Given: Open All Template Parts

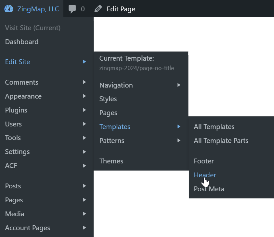Looking at the screenshot, I should click(221, 141).
